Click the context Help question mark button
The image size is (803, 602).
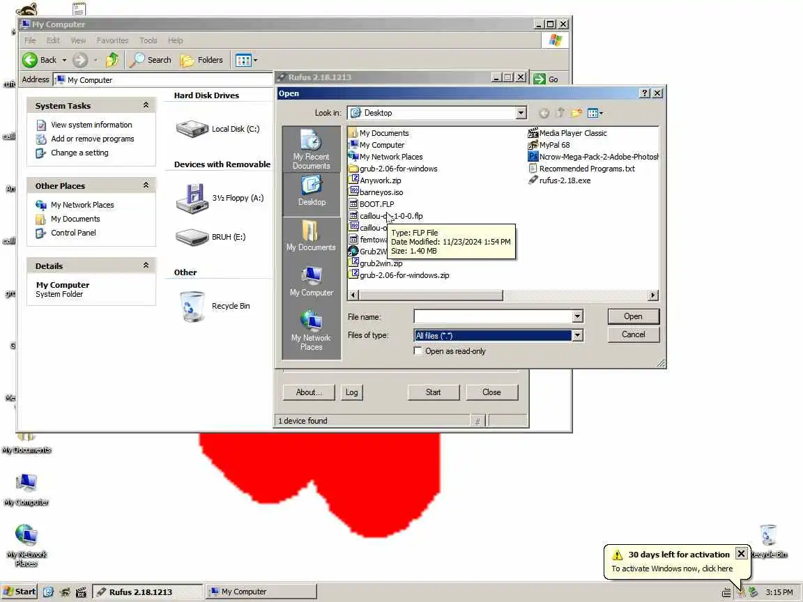pyautogui.click(x=645, y=93)
